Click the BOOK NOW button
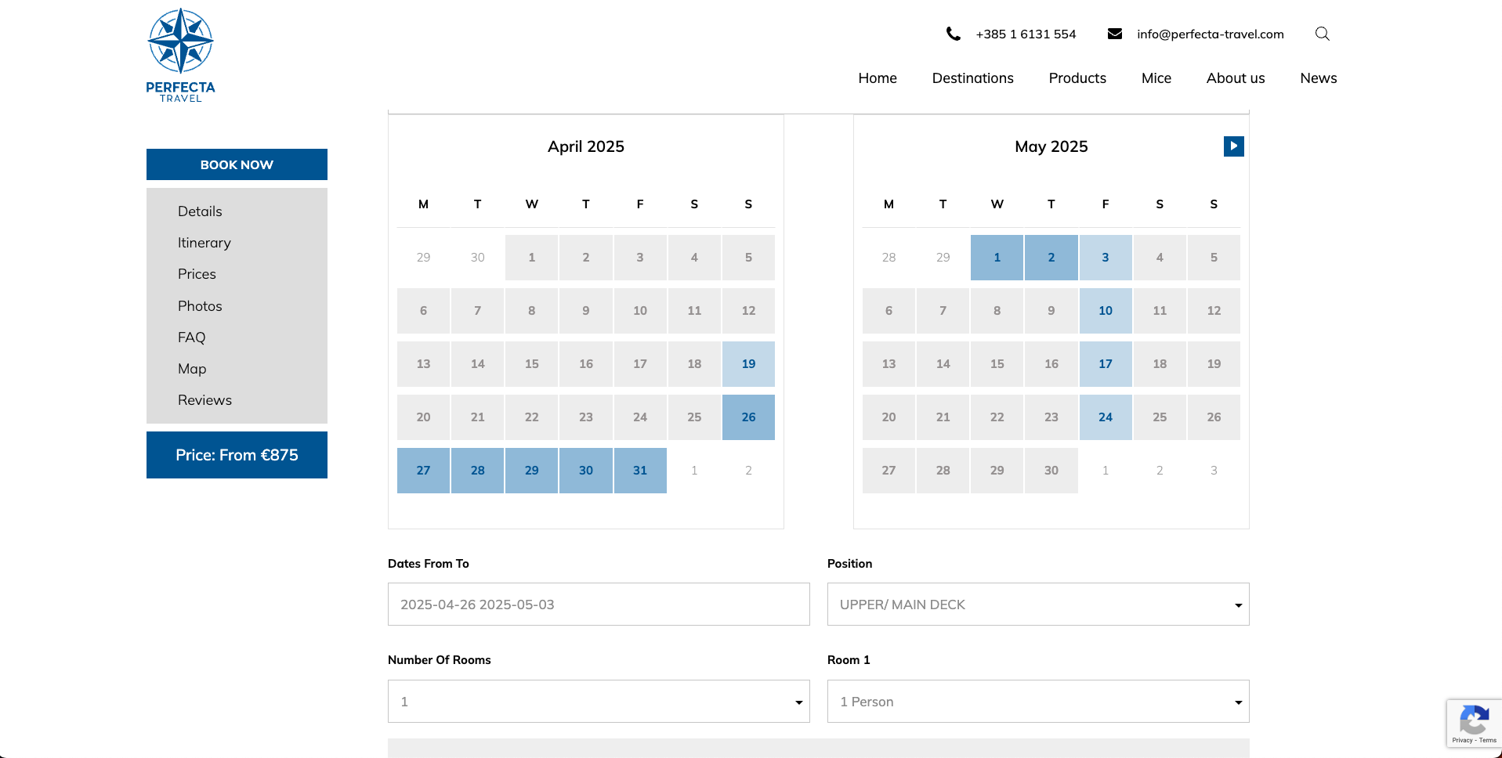Screen dimensions: 1502x758 [237, 164]
